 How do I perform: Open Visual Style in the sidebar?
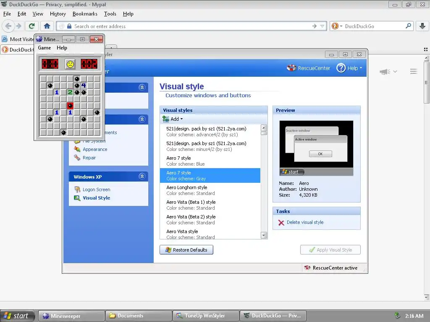click(97, 198)
